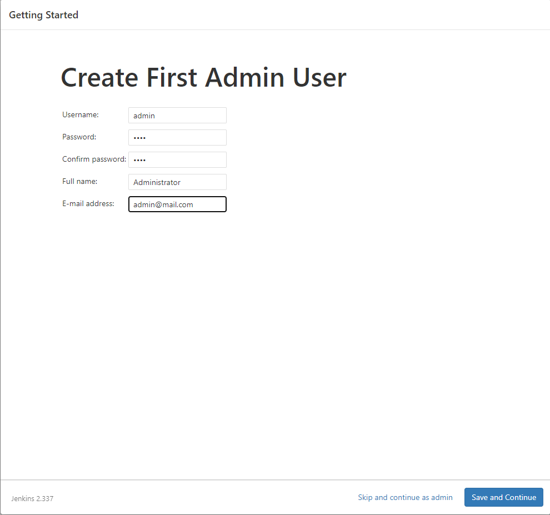Click the E-mail address input field
This screenshot has width=550, height=515.
(x=177, y=204)
